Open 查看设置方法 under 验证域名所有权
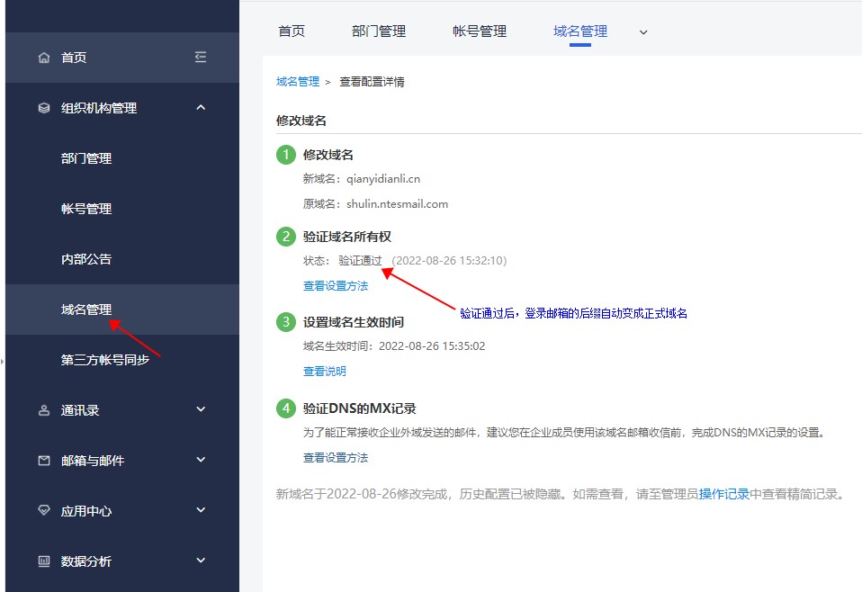 (336, 286)
